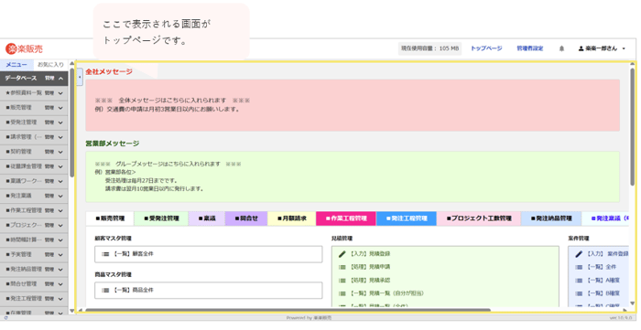Viewport: 641px width, 330px height.
Task: Click the user silhouette icon beside 楽楽一郎さん
Action: [581, 48]
